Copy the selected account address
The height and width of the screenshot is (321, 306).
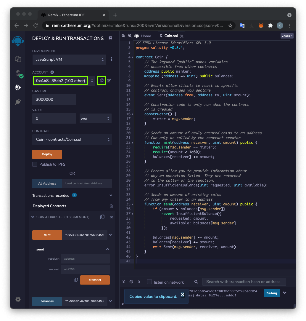tap(102, 80)
